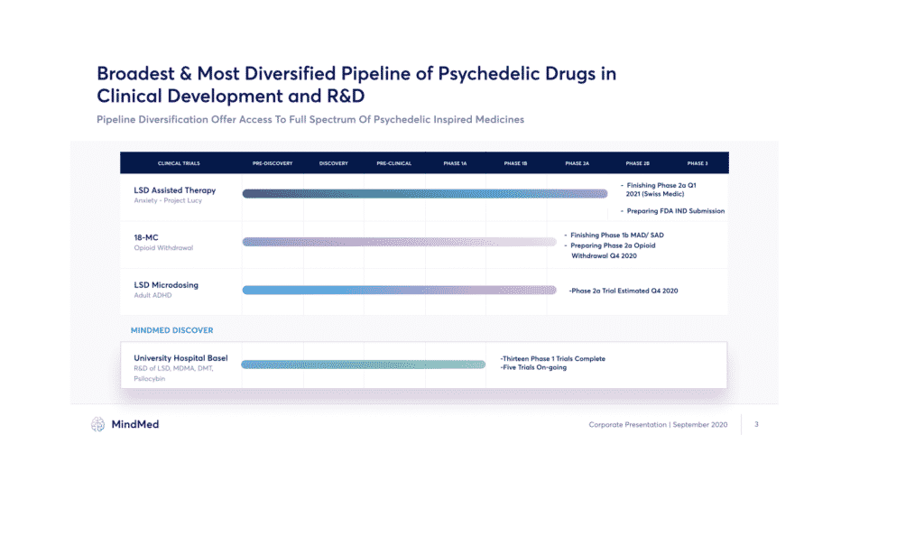Open the University Hospital Basel entry
This screenshot has width=924, height=536.
coord(180,358)
